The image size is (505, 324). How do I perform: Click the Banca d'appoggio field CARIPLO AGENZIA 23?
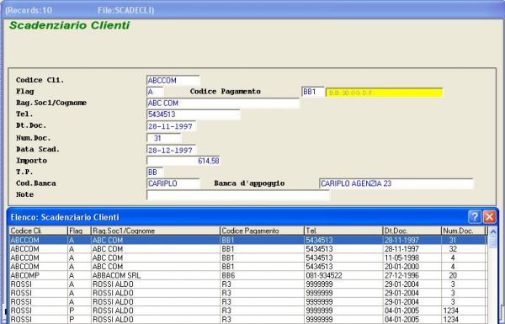click(x=396, y=183)
